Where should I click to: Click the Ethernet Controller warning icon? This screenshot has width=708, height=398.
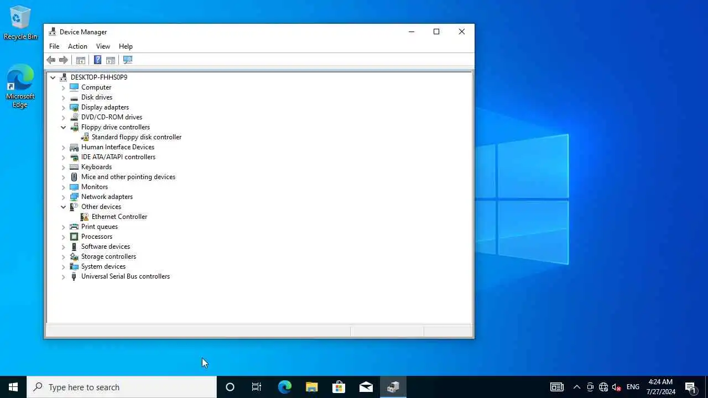tap(85, 217)
